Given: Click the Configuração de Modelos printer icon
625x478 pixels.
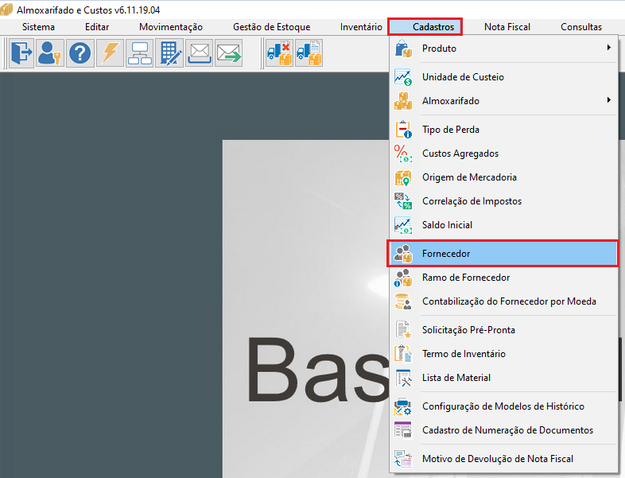Looking at the screenshot, I should pos(403,406).
